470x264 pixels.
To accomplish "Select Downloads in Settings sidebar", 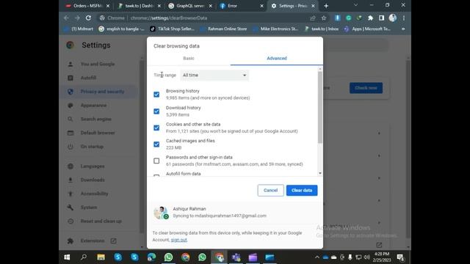I will pos(93,180).
